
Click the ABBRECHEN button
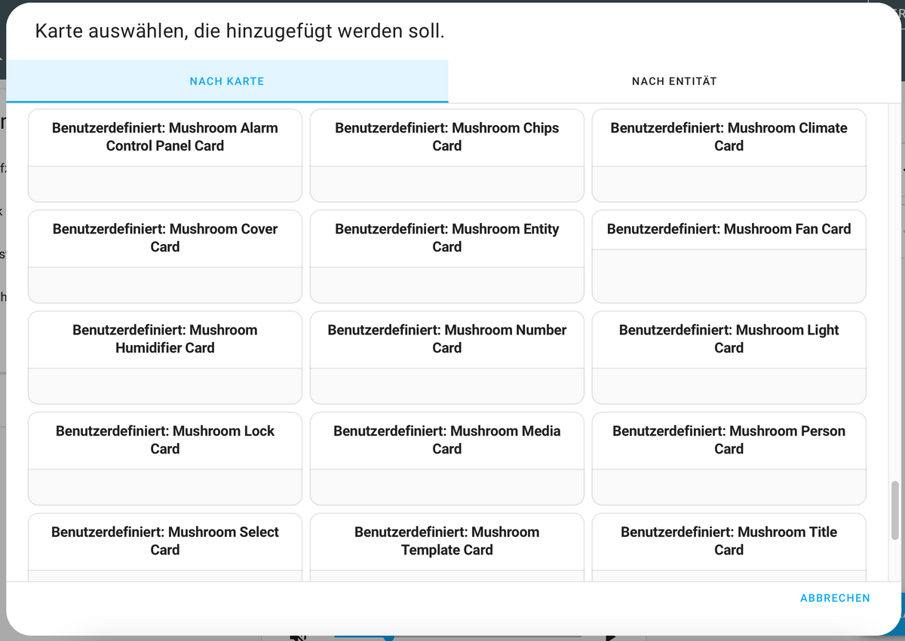click(x=835, y=598)
